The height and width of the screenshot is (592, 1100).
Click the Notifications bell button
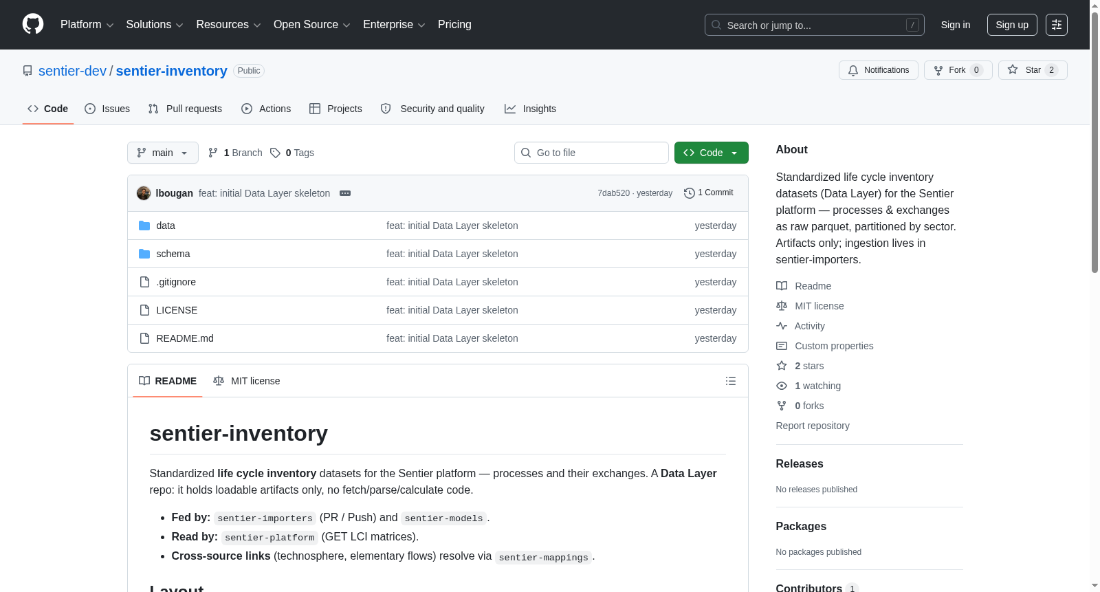pyautogui.click(x=878, y=70)
